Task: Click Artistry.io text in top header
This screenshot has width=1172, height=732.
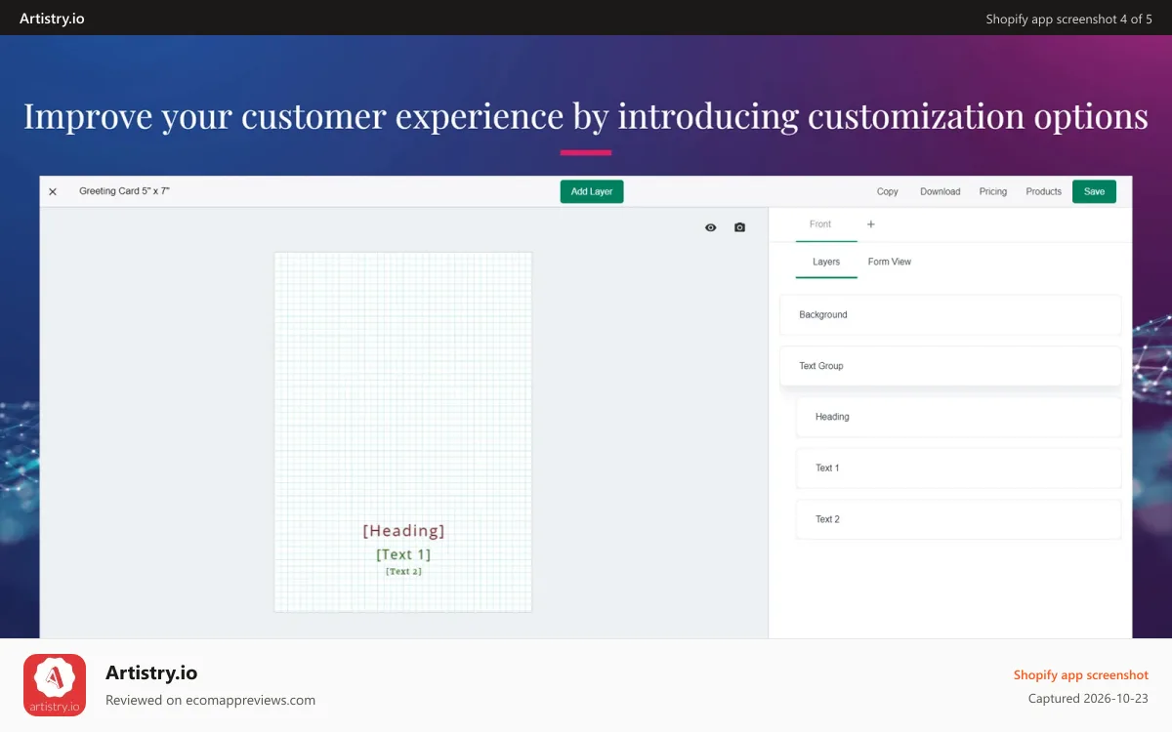Action: (x=52, y=18)
